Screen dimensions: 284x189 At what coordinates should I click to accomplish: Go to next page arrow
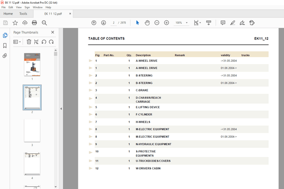pos(104,22)
